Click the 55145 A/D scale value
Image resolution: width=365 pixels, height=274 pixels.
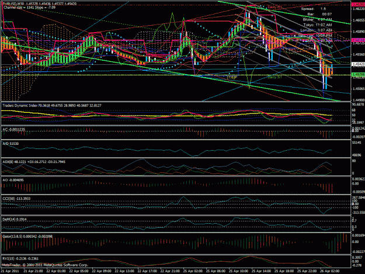[357, 143]
